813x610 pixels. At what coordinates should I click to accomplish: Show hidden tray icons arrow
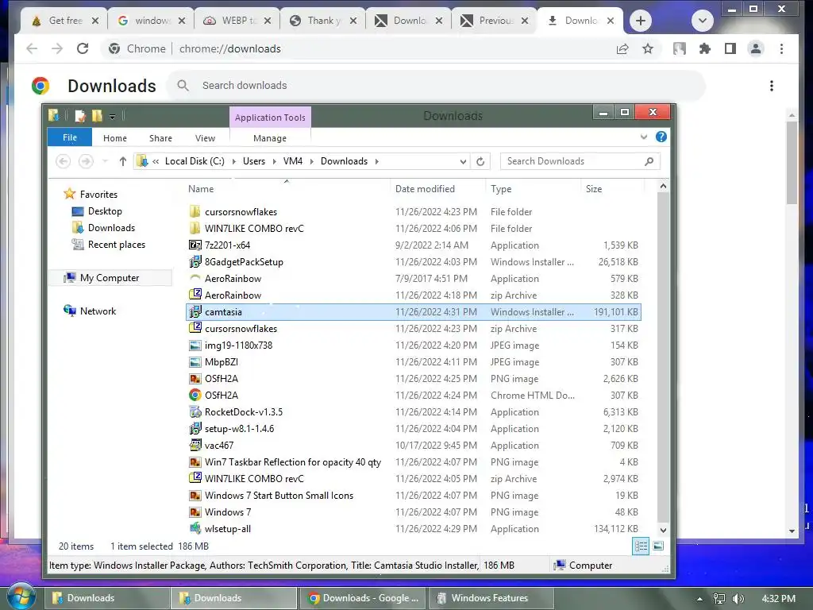point(699,599)
